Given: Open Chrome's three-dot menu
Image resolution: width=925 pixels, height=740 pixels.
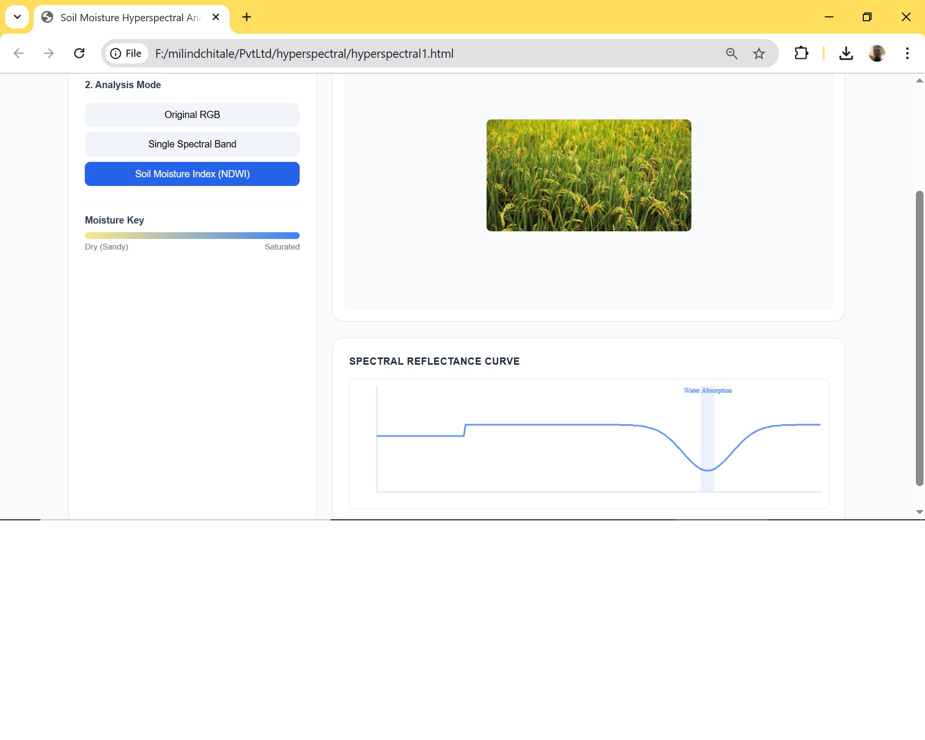Looking at the screenshot, I should (x=907, y=53).
